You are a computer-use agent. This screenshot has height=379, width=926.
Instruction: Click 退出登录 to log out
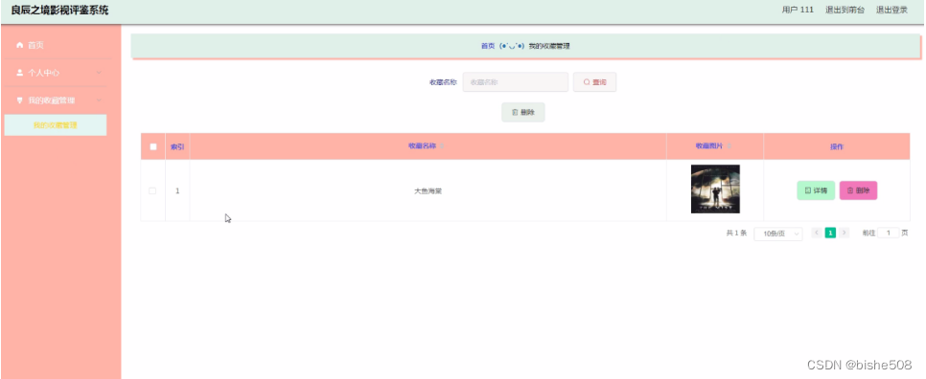pos(891,10)
